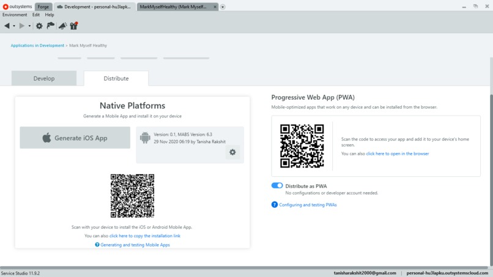Open the tab list dropdown arrow
The height and width of the screenshot is (277, 493).
(x=223, y=7)
